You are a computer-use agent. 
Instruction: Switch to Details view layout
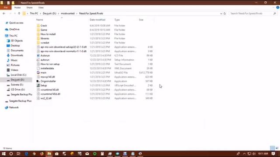click(x=273, y=148)
